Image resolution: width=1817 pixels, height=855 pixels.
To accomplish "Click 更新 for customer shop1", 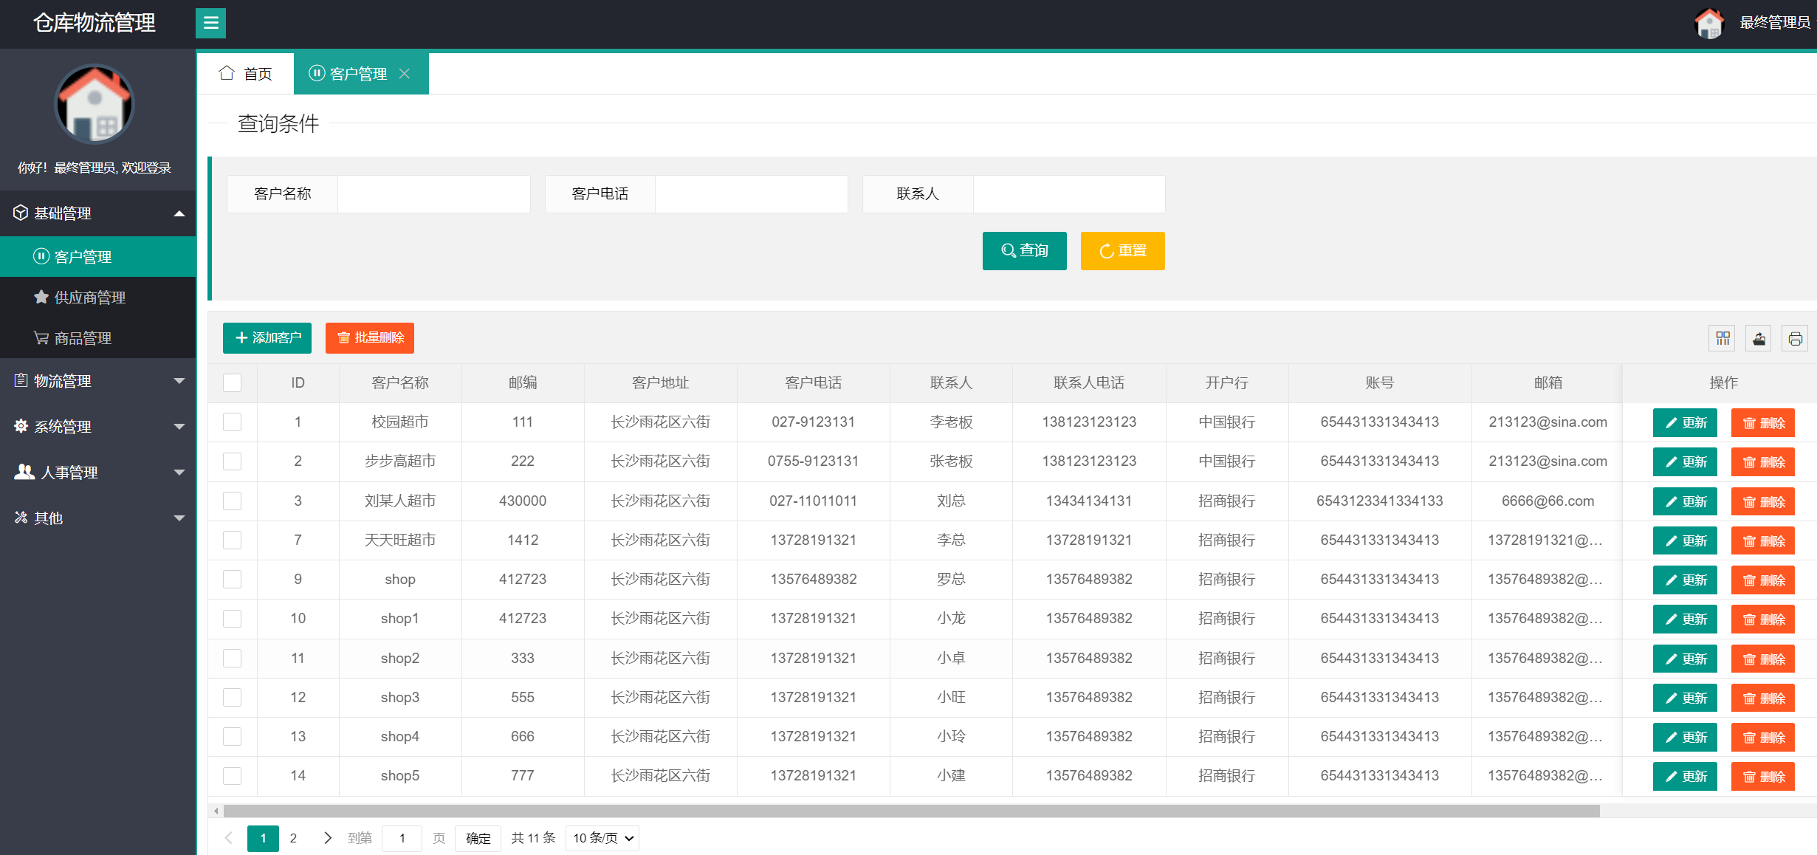I will 1685,619.
